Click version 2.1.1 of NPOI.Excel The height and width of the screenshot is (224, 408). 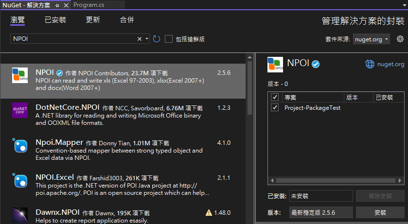coord(224,178)
